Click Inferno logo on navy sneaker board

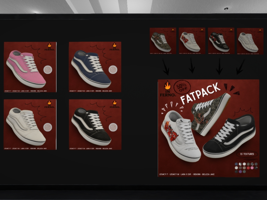114,47
